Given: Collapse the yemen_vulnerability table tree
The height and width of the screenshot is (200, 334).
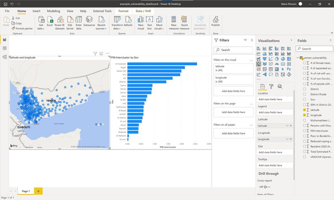Looking at the screenshot, I should (298, 58).
